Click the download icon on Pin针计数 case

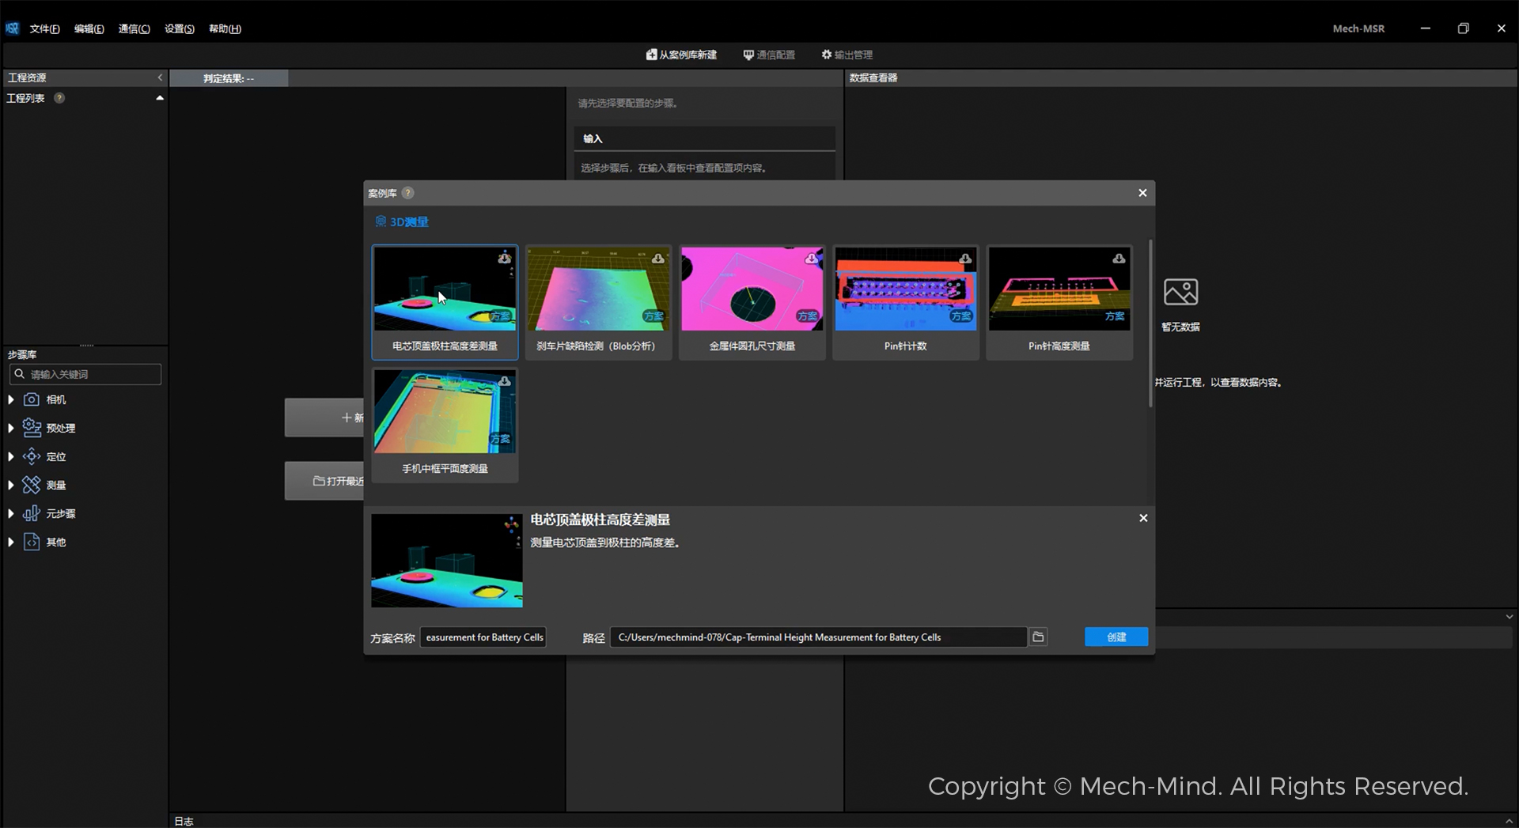pyautogui.click(x=965, y=259)
